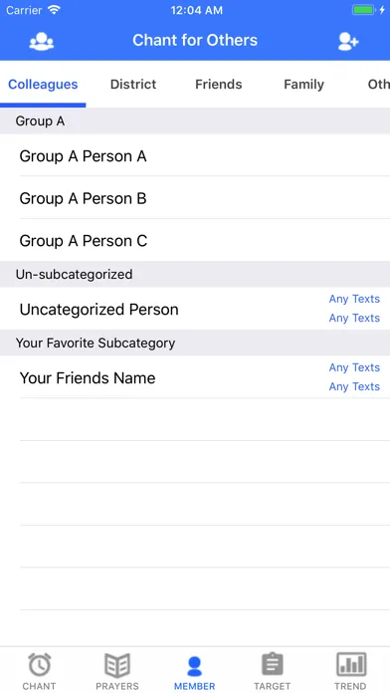Open the group members icon in header
The height and width of the screenshot is (693, 390).
click(x=42, y=41)
